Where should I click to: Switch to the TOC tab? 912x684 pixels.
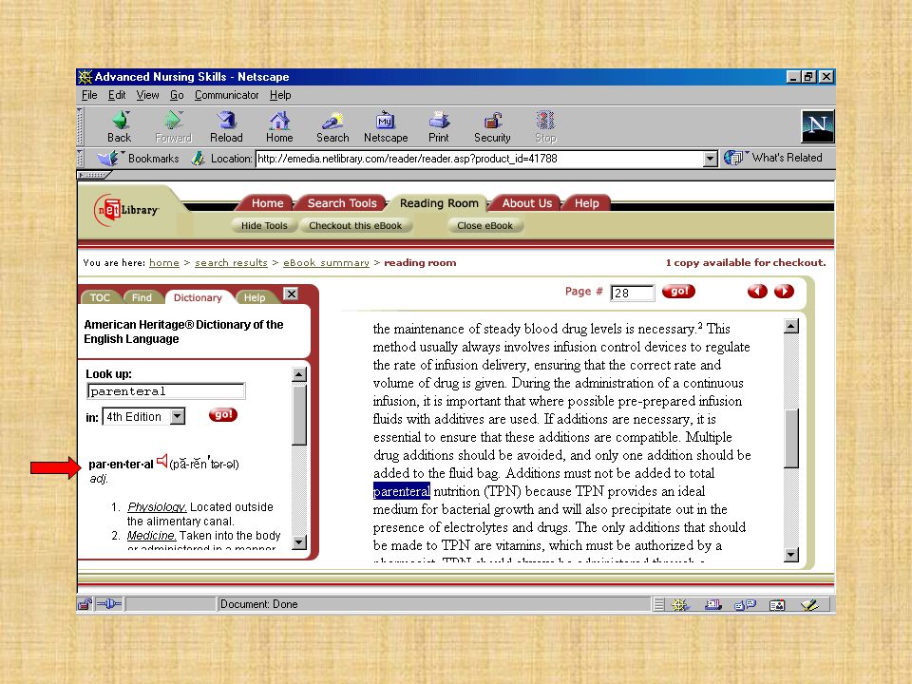point(100,297)
